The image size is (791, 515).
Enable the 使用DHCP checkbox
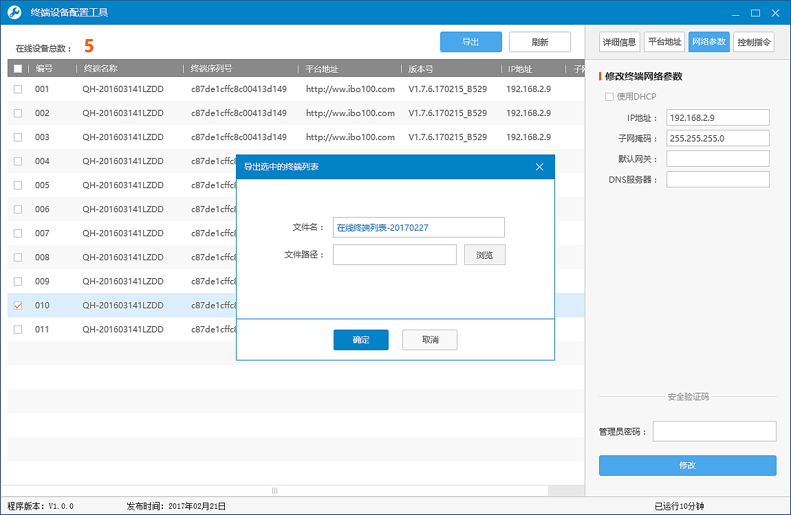609,96
